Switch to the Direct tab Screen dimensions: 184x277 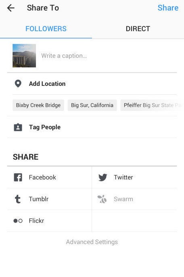[x=138, y=29]
